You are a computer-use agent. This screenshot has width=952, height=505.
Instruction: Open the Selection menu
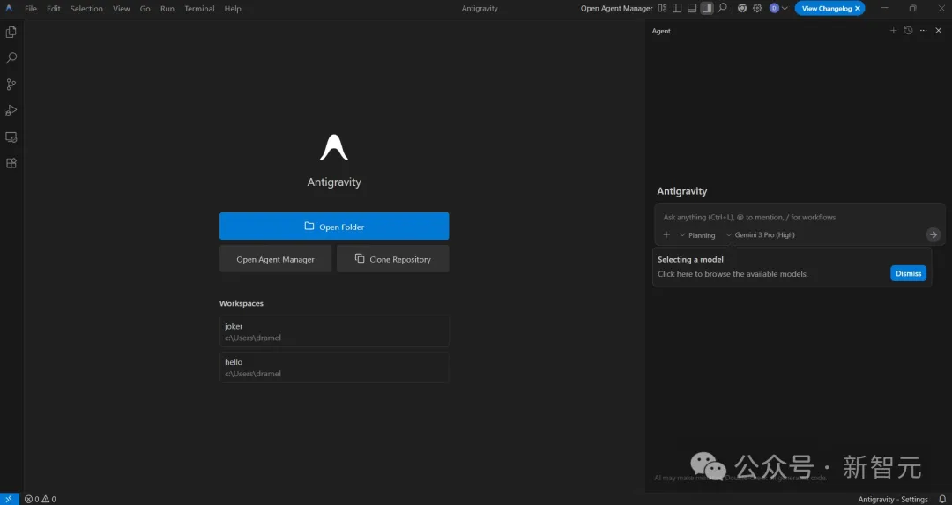(86, 9)
